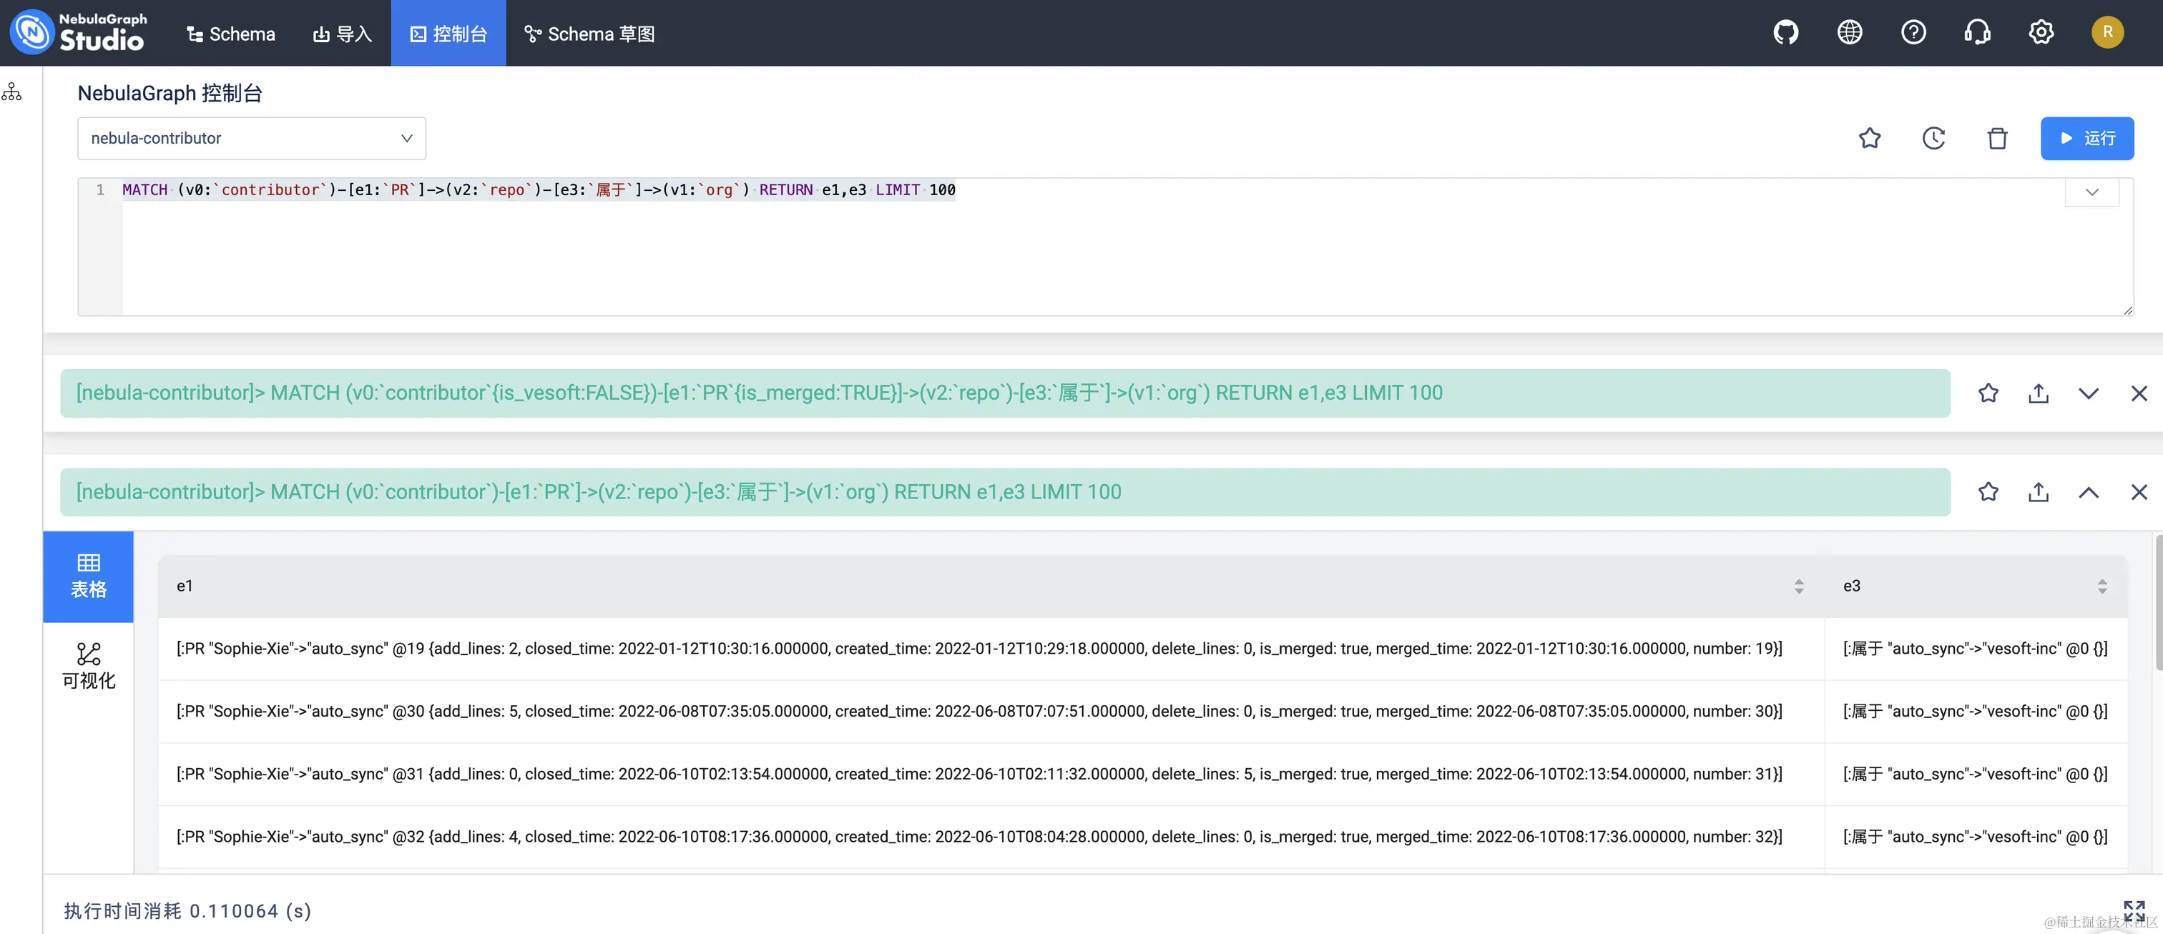Collapse the second result panel chevron
2163x934 pixels.
click(x=2089, y=492)
